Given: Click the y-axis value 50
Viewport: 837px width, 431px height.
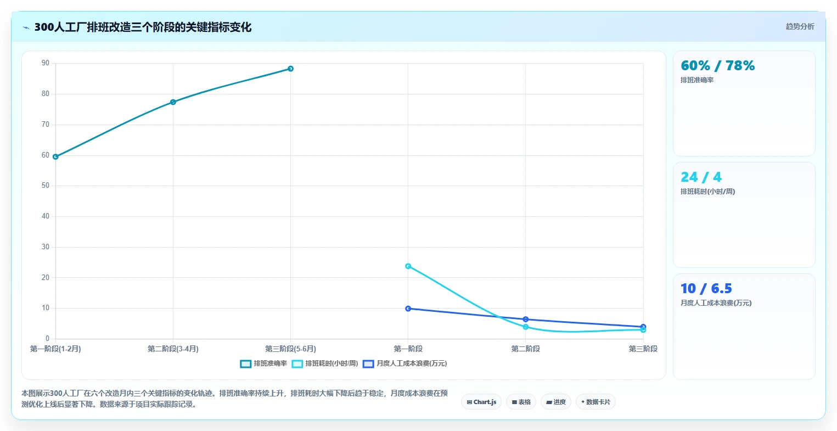Looking at the screenshot, I should (46, 186).
